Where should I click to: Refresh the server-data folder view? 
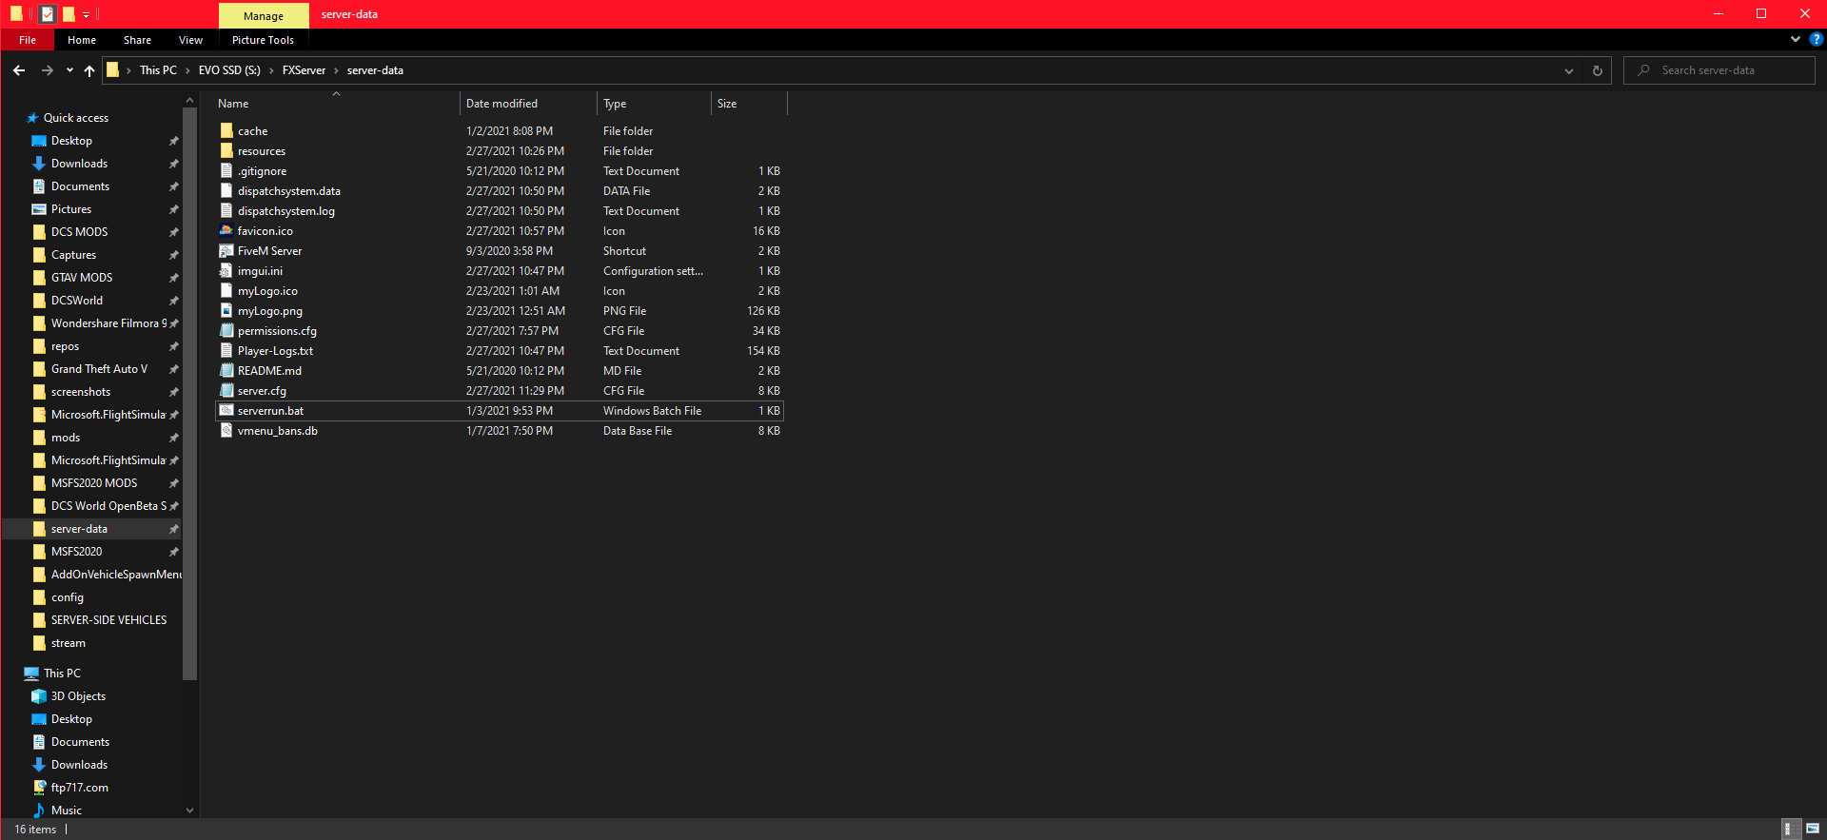[1598, 70]
